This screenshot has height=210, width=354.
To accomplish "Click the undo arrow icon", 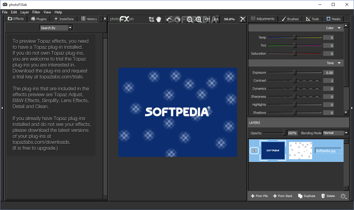I will [169, 19].
